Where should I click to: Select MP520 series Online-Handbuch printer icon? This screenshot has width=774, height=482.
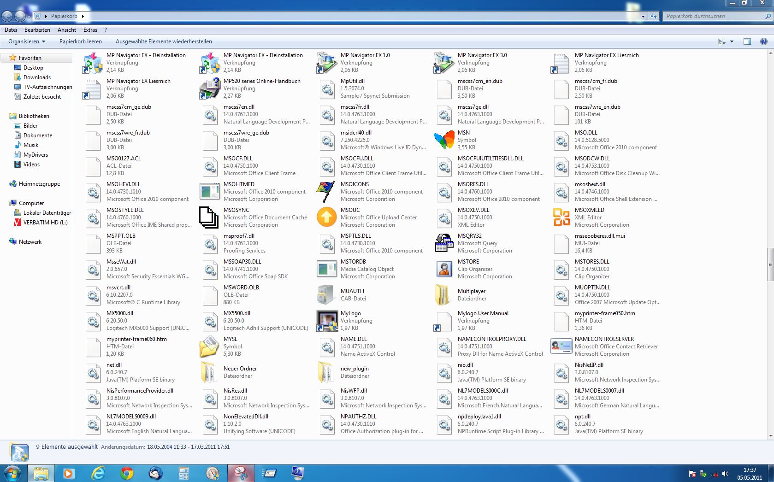210,88
